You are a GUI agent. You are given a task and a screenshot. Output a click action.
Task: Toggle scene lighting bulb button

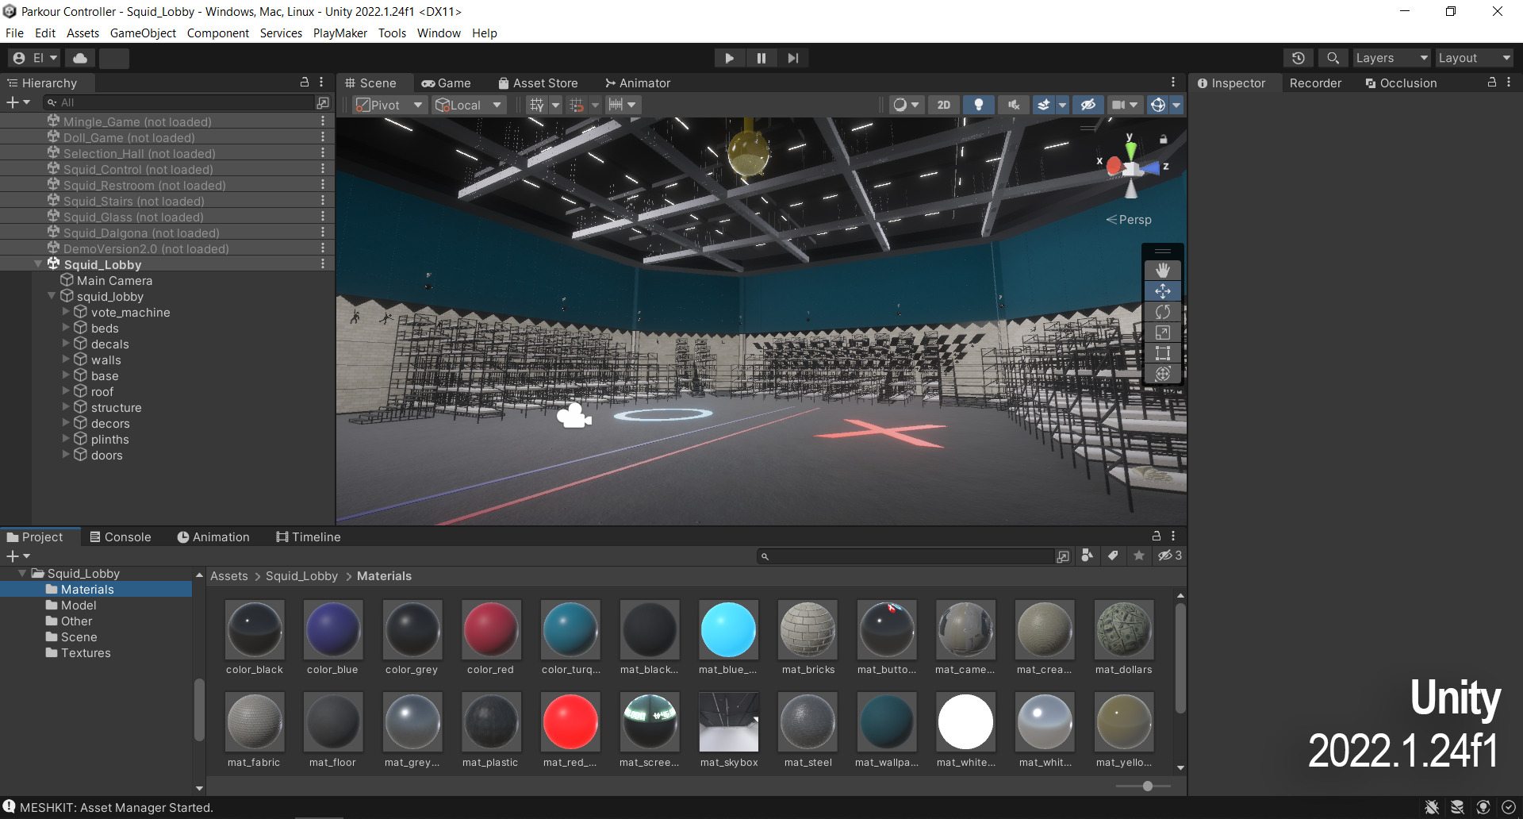tap(979, 105)
